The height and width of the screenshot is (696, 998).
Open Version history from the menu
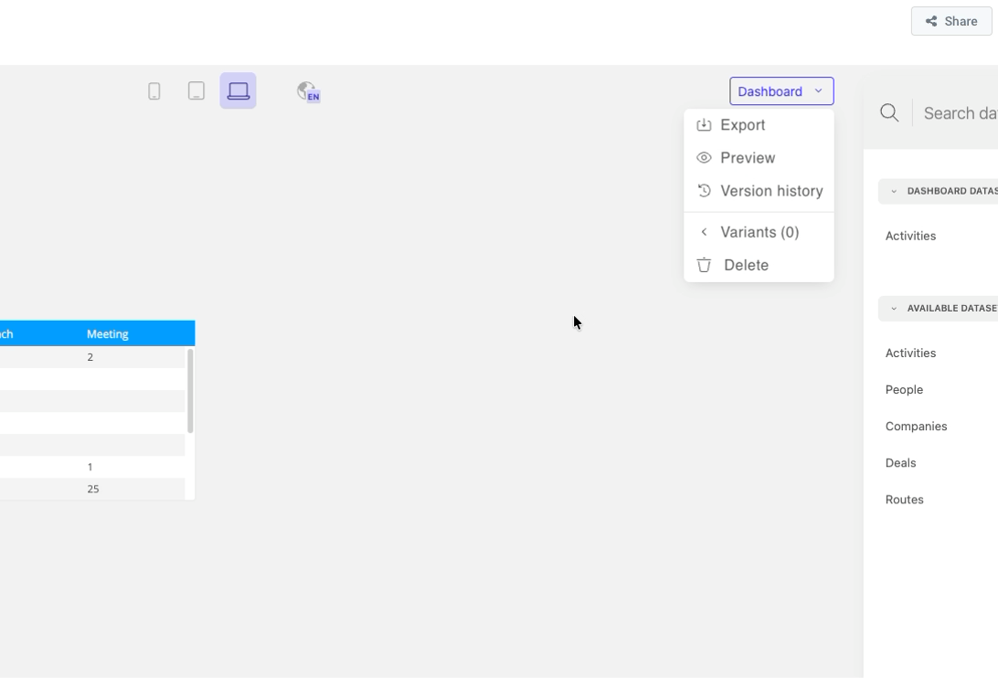[759, 191]
